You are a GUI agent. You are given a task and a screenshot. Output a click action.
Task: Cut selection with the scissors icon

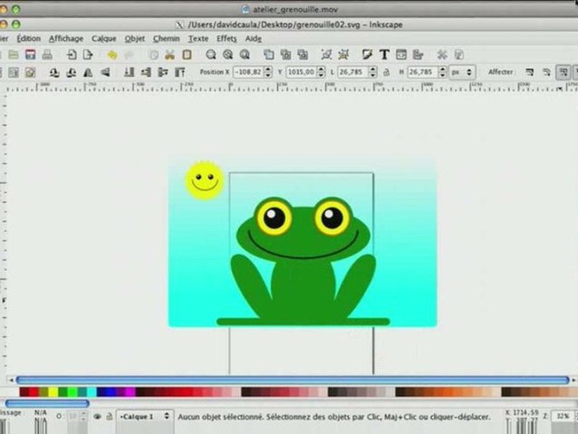coord(170,55)
